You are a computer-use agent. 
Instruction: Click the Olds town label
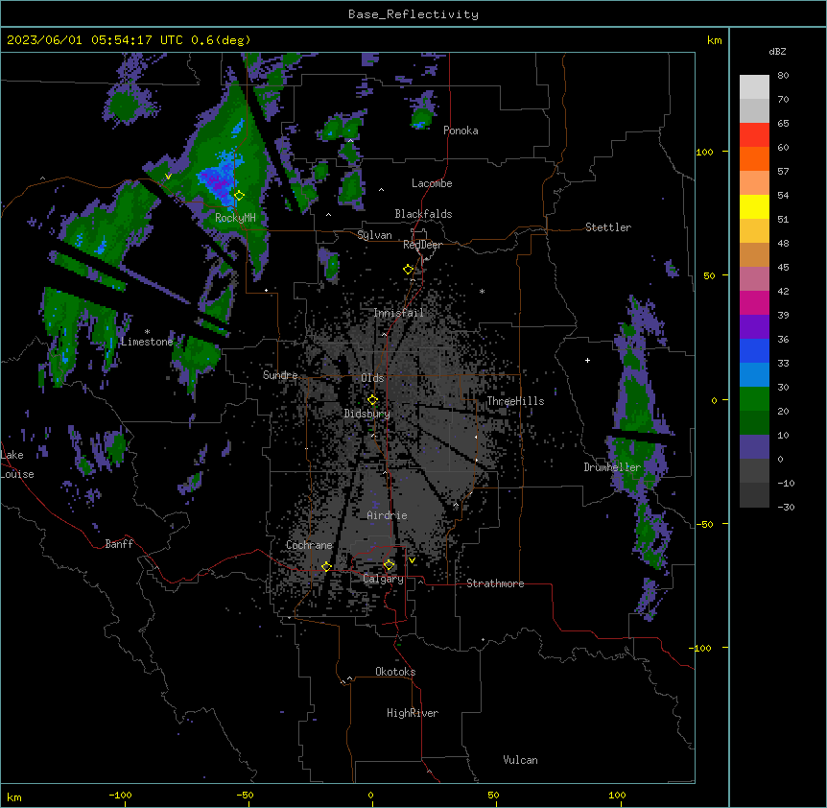(372, 378)
